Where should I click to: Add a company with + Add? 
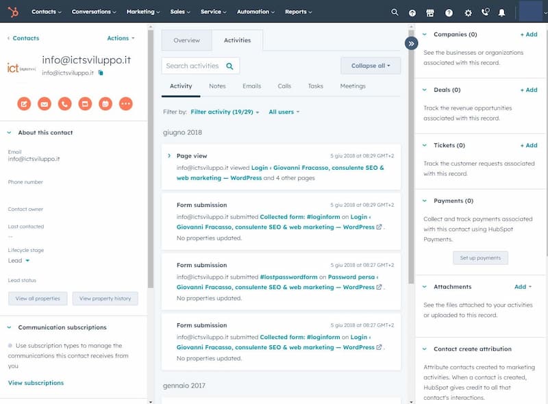click(x=529, y=34)
